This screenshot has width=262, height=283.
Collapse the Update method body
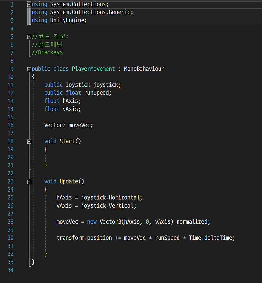click(x=29, y=181)
